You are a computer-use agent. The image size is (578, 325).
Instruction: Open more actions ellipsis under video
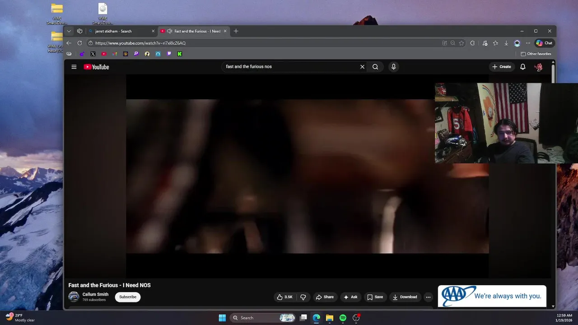[x=428, y=297]
